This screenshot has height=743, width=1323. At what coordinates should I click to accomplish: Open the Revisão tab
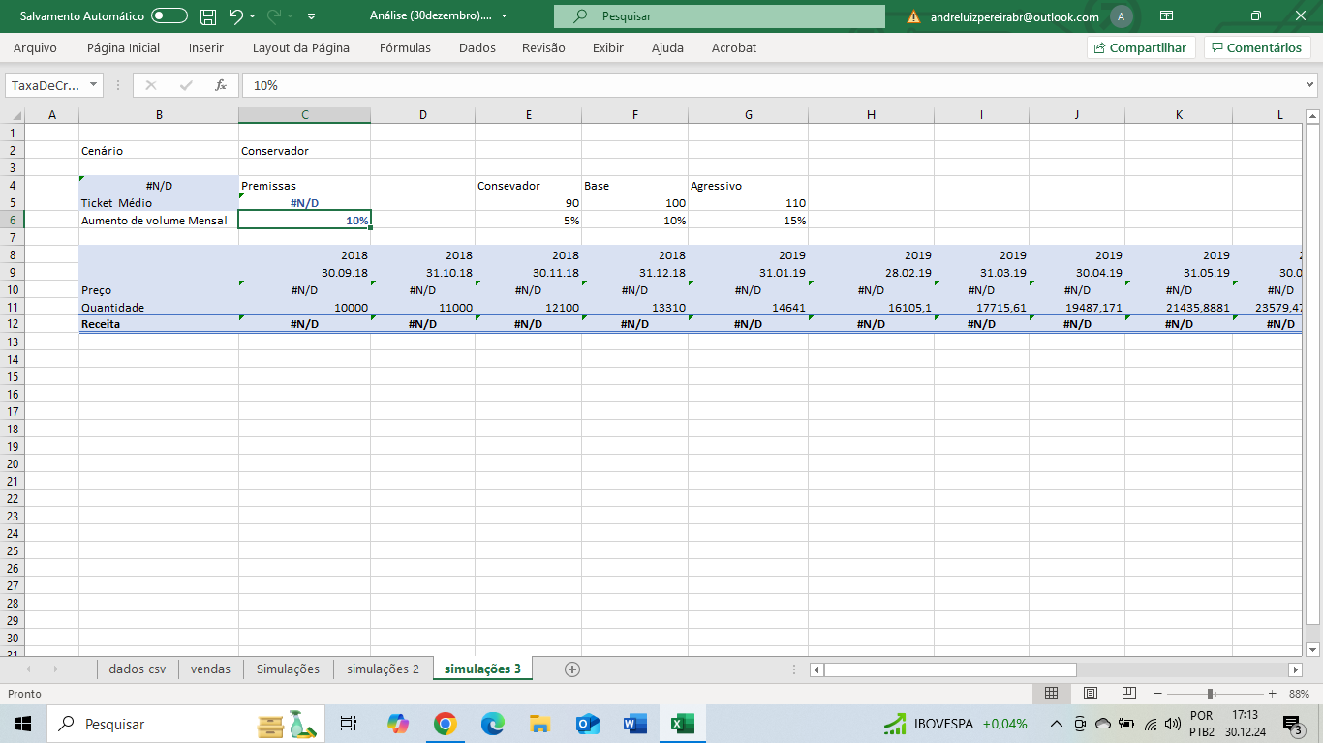pos(543,47)
